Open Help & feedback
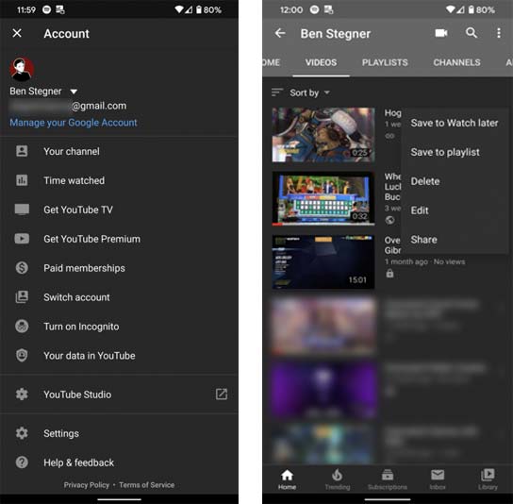The image size is (513, 504). [x=79, y=462]
